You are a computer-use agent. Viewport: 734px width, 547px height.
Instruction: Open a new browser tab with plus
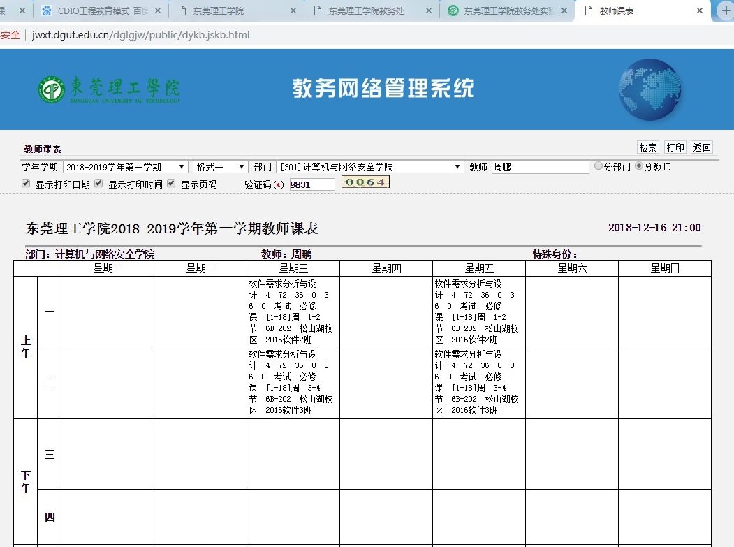point(725,10)
